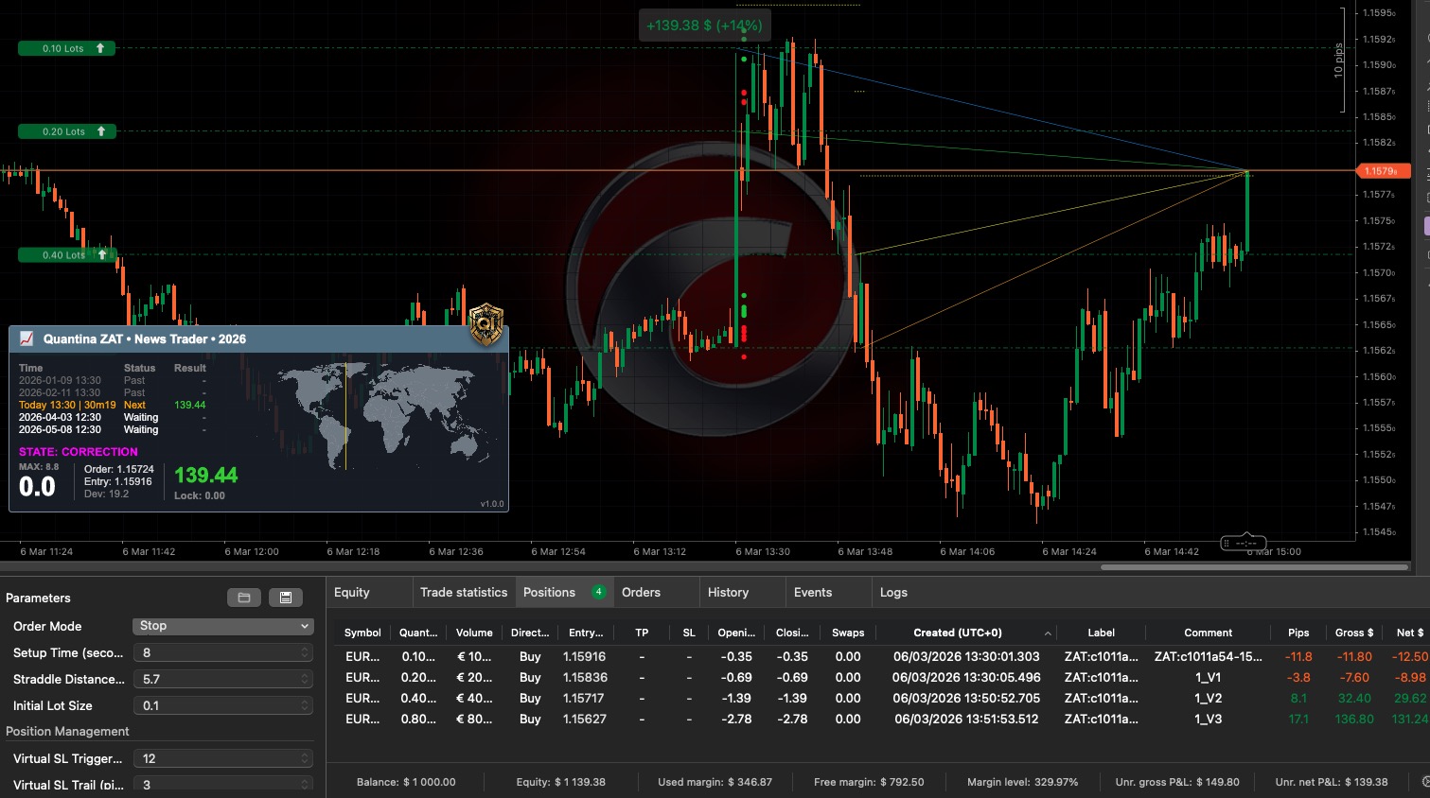Click the 1_V3 comment cell
Screen dimensions: 1430x798
pos(1208,719)
